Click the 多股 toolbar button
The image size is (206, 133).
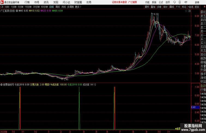pyautogui.click(x=159, y=7)
